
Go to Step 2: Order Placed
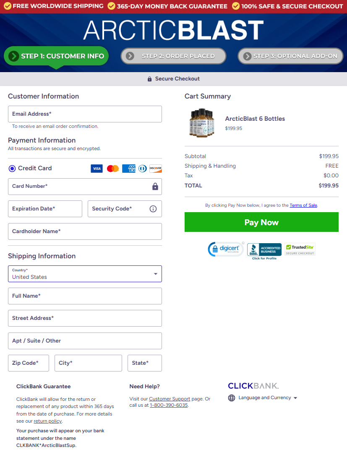click(173, 56)
